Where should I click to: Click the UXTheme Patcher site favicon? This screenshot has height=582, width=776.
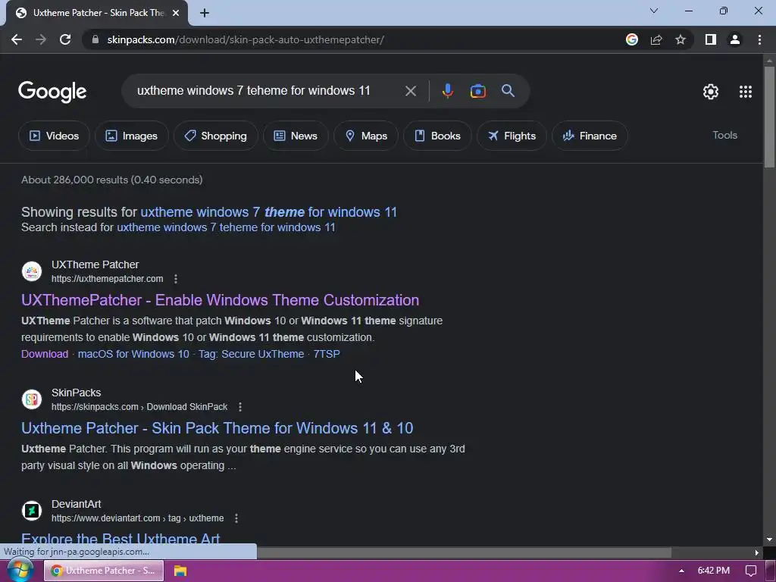(x=32, y=271)
